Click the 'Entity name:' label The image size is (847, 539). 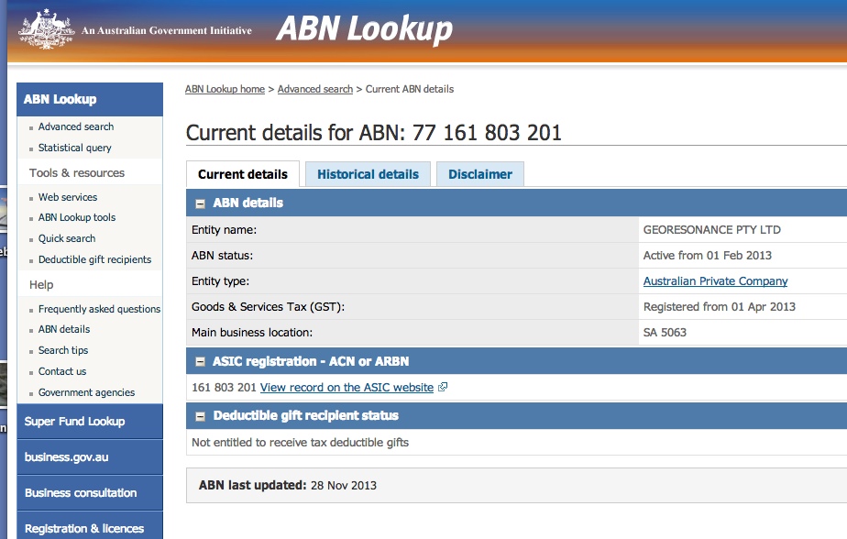click(x=224, y=229)
